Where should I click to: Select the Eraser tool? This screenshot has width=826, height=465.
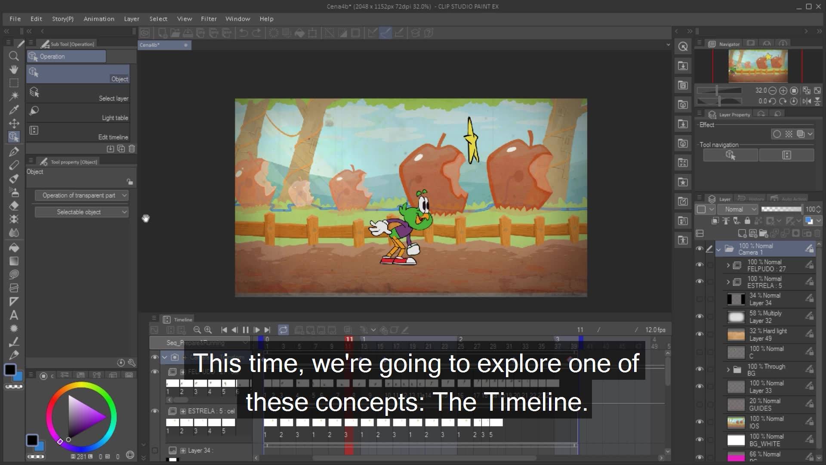(14, 206)
